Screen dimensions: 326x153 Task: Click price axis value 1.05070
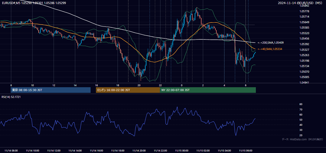(304, 72)
